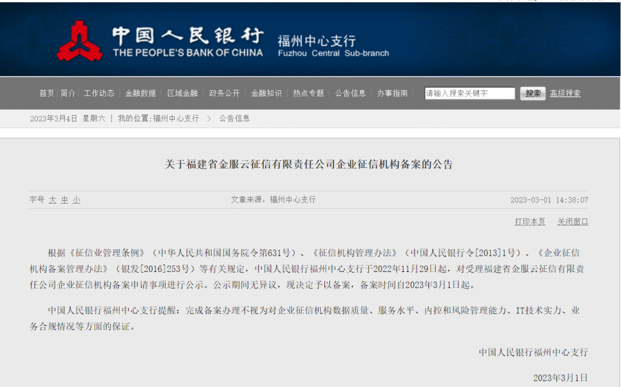
Task: Click the 中国人民银行 calligraphy title
Action: coord(188,36)
